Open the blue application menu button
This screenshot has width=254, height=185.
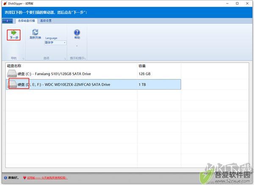point(7,21)
